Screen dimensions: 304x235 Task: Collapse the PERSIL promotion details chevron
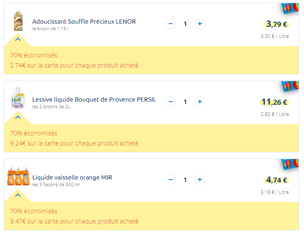(18, 117)
